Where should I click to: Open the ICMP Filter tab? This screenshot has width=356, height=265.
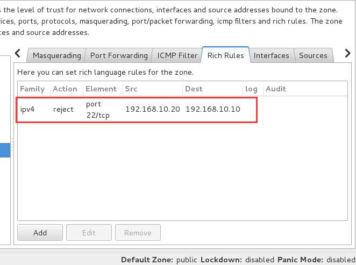[x=177, y=55]
